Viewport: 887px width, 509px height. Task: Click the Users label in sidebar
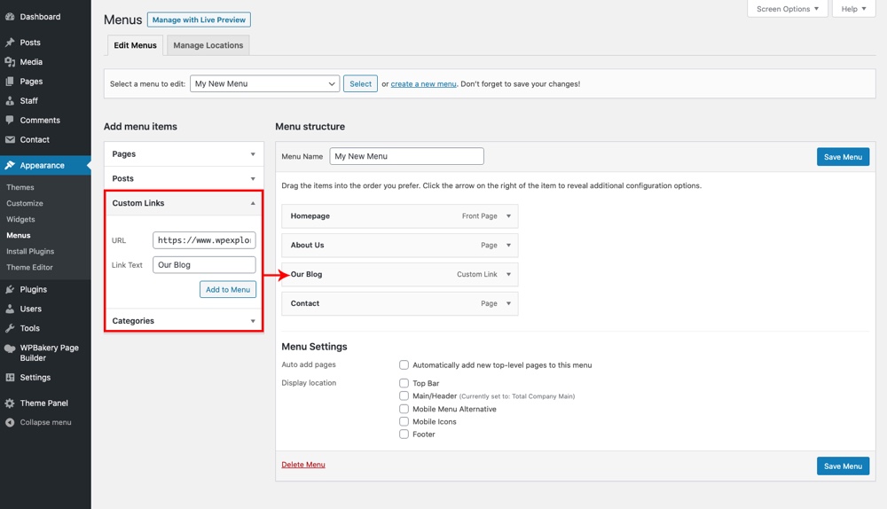click(31, 309)
